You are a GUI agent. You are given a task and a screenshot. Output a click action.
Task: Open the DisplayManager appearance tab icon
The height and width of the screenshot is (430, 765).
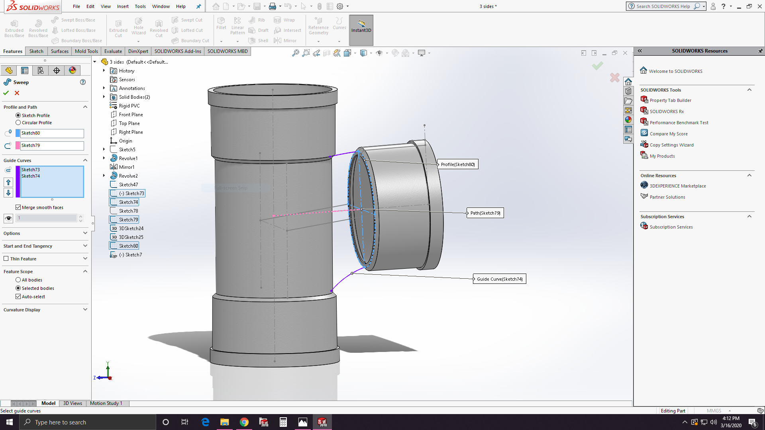coord(73,70)
